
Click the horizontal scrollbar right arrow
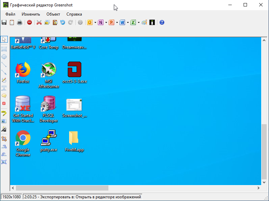tap(258, 188)
